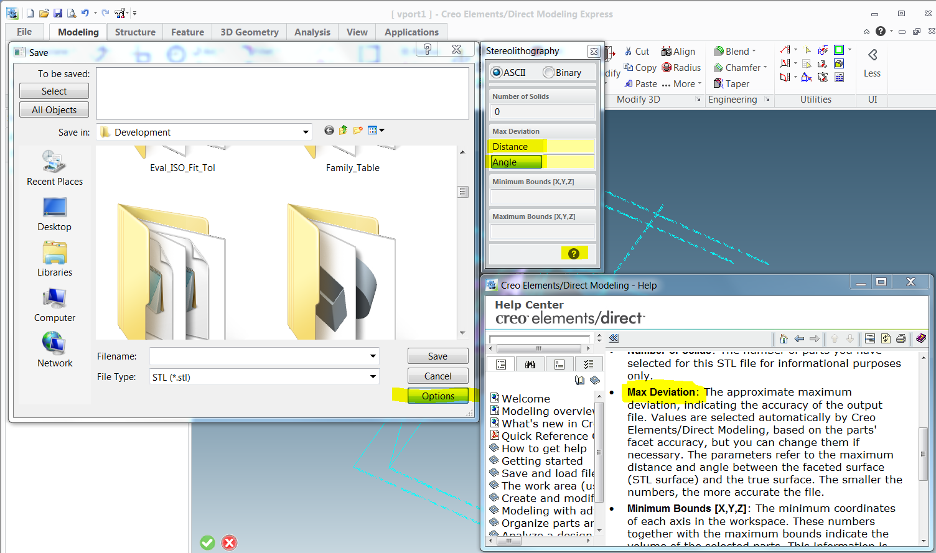Open the Eval_ISO_Fit_Tol folder
The height and width of the screenshot is (553, 936).
coord(182,167)
